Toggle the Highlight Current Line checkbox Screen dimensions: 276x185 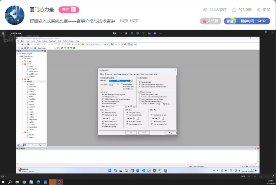(x=103, y=97)
